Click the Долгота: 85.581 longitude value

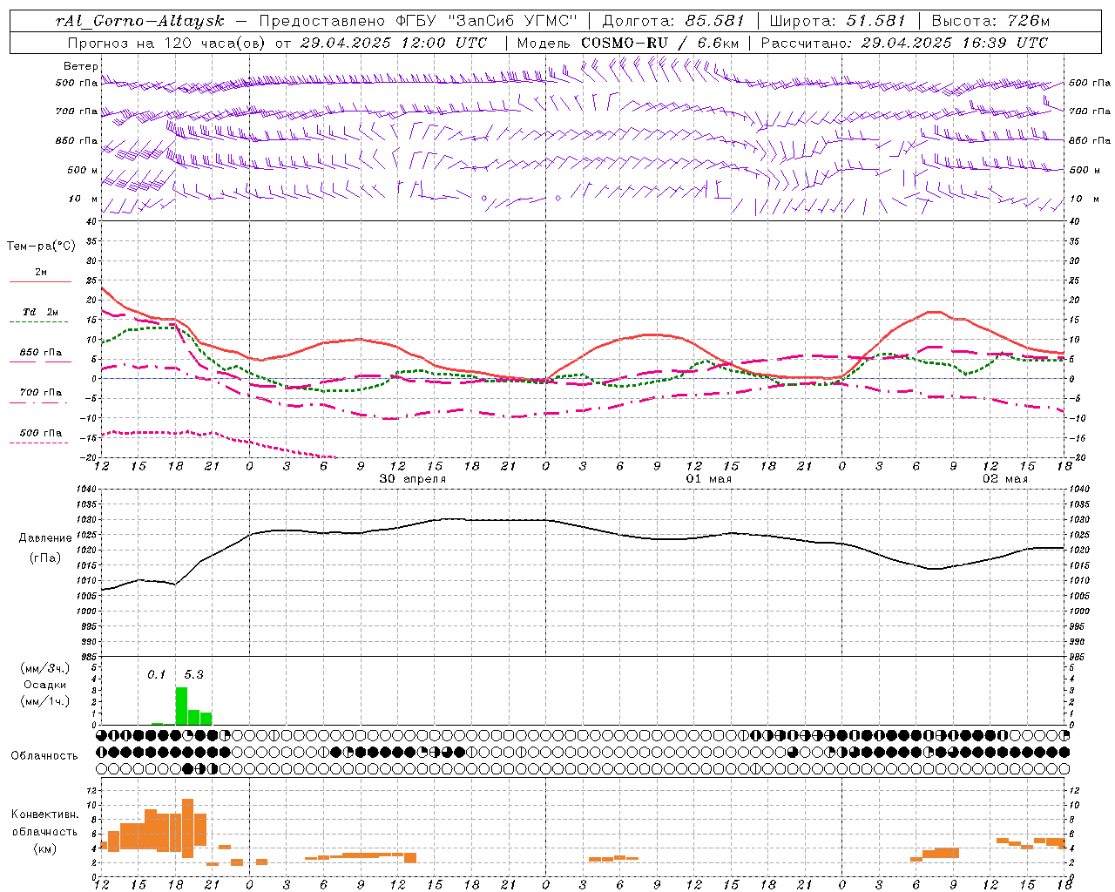pyautogui.click(x=675, y=21)
